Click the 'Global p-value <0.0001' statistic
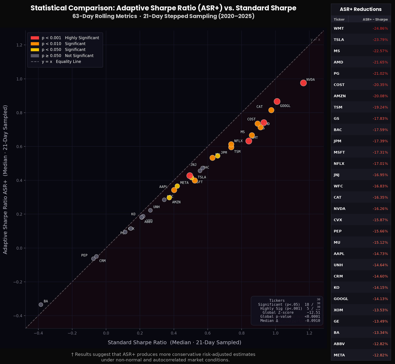 tap(290, 317)
